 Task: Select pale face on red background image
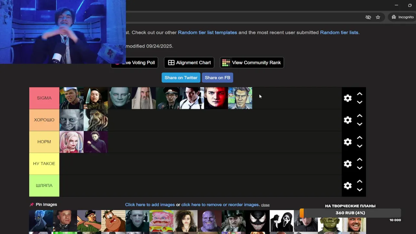pos(216,98)
